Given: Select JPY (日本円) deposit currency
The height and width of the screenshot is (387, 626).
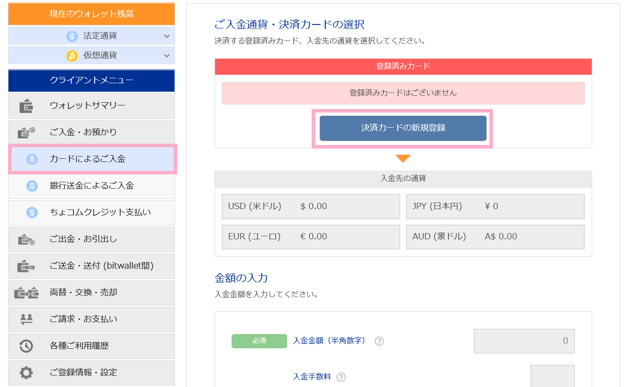Looking at the screenshot, I should click(x=495, y=206).
